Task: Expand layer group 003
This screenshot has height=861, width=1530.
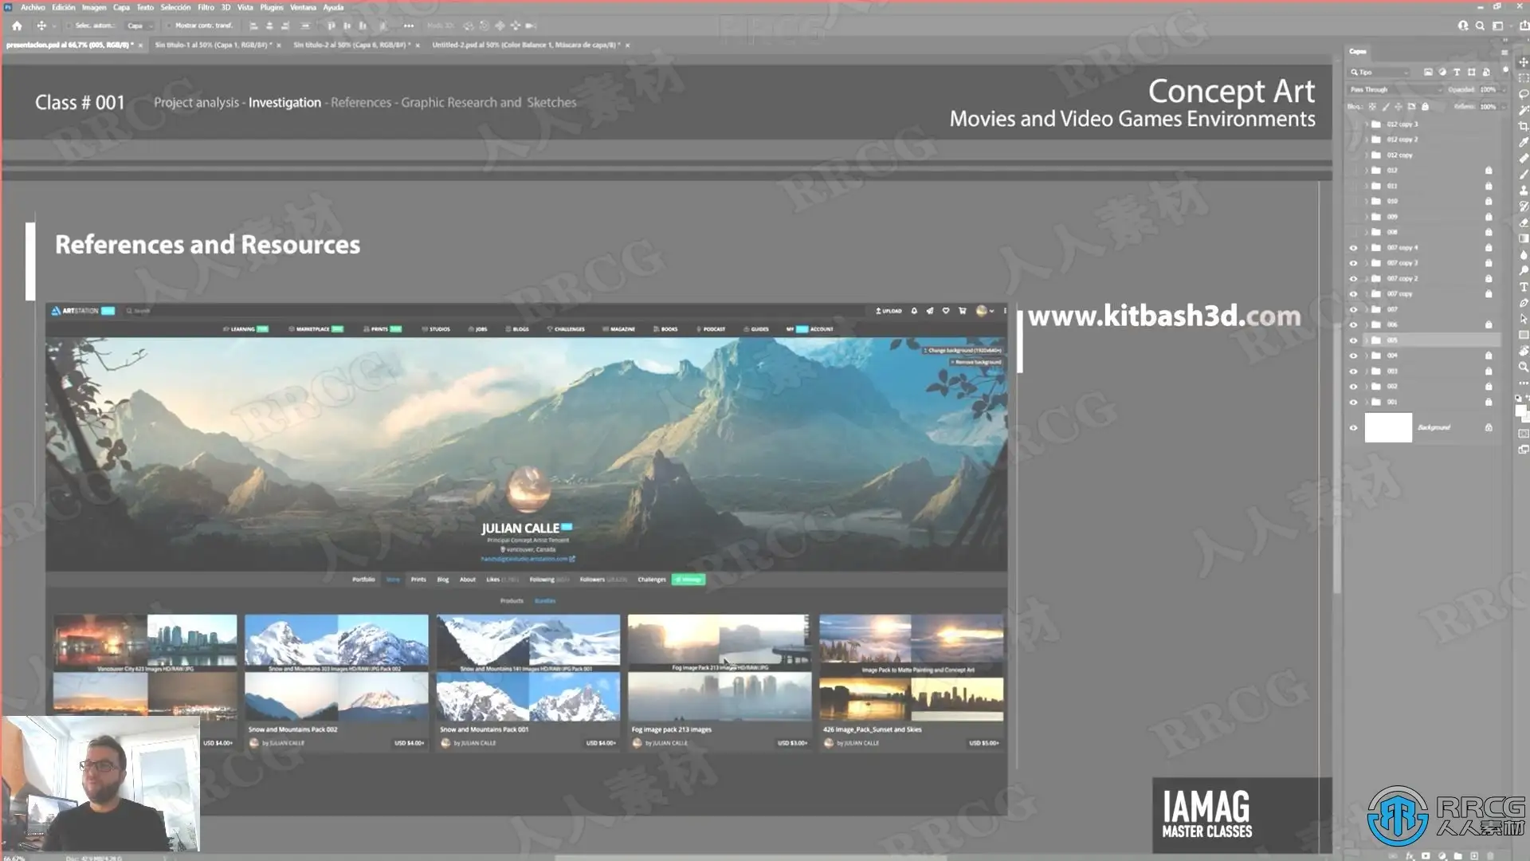Action: click(x=1367, y=372)
